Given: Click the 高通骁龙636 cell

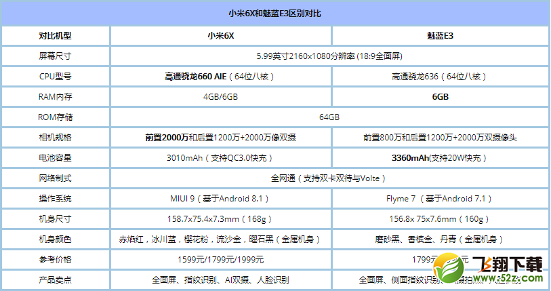Looking at the screenshot, I should point(441,77).
